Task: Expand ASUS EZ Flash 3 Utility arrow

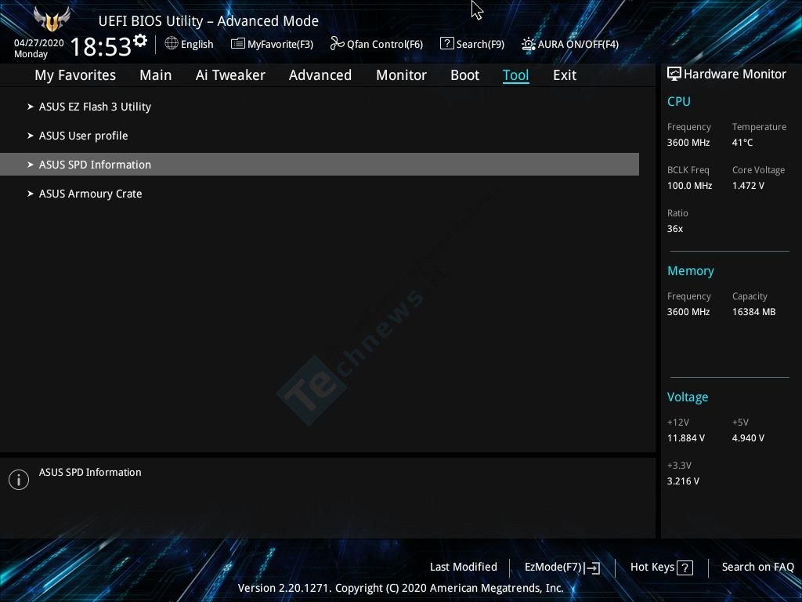Action: pyautogui.click(x=31, y=107)
